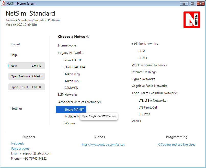
Task: Choose CSMA/CD network
Action: click(x=71, y=88)
